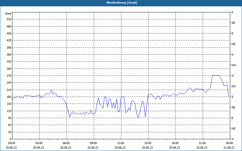242x151 pixels.
Task: Click the y-axis tick label 420
Action: (9, 40)
